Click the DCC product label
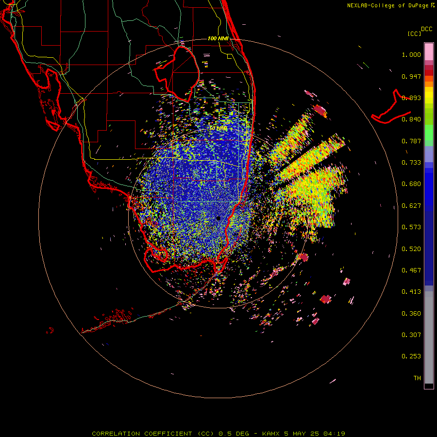Screen dimensions: 437x437 point(426,29)
